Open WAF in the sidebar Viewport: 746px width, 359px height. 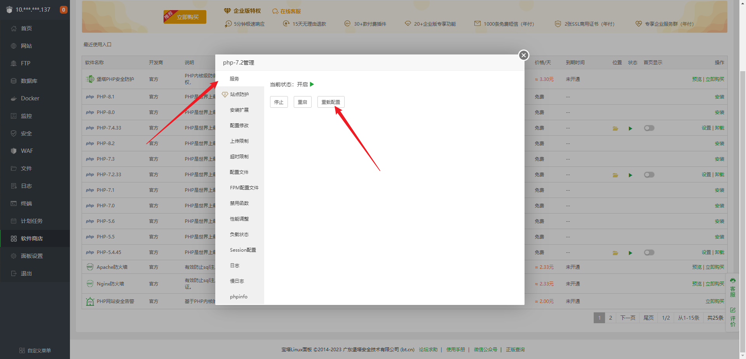tap(27, 151)
